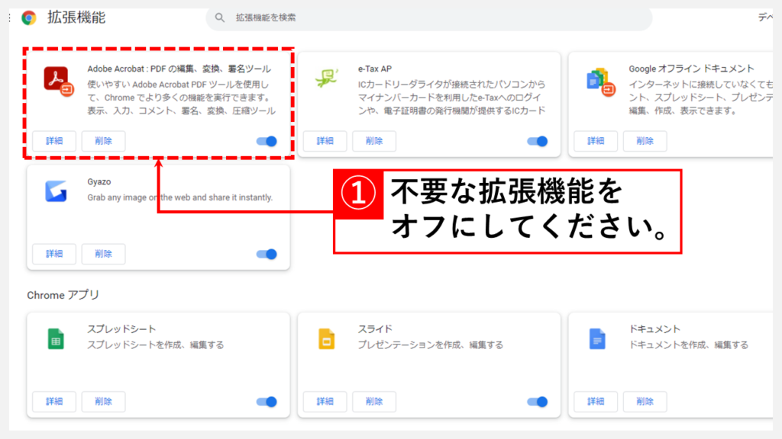The height and width of the screenshot is (439, 782).
Task: Open 詳細 for ドキュメント app
Action: click(x=596, y=401)
